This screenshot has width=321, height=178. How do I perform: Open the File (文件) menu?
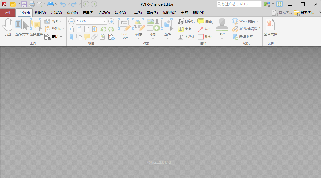pos(7,13)
